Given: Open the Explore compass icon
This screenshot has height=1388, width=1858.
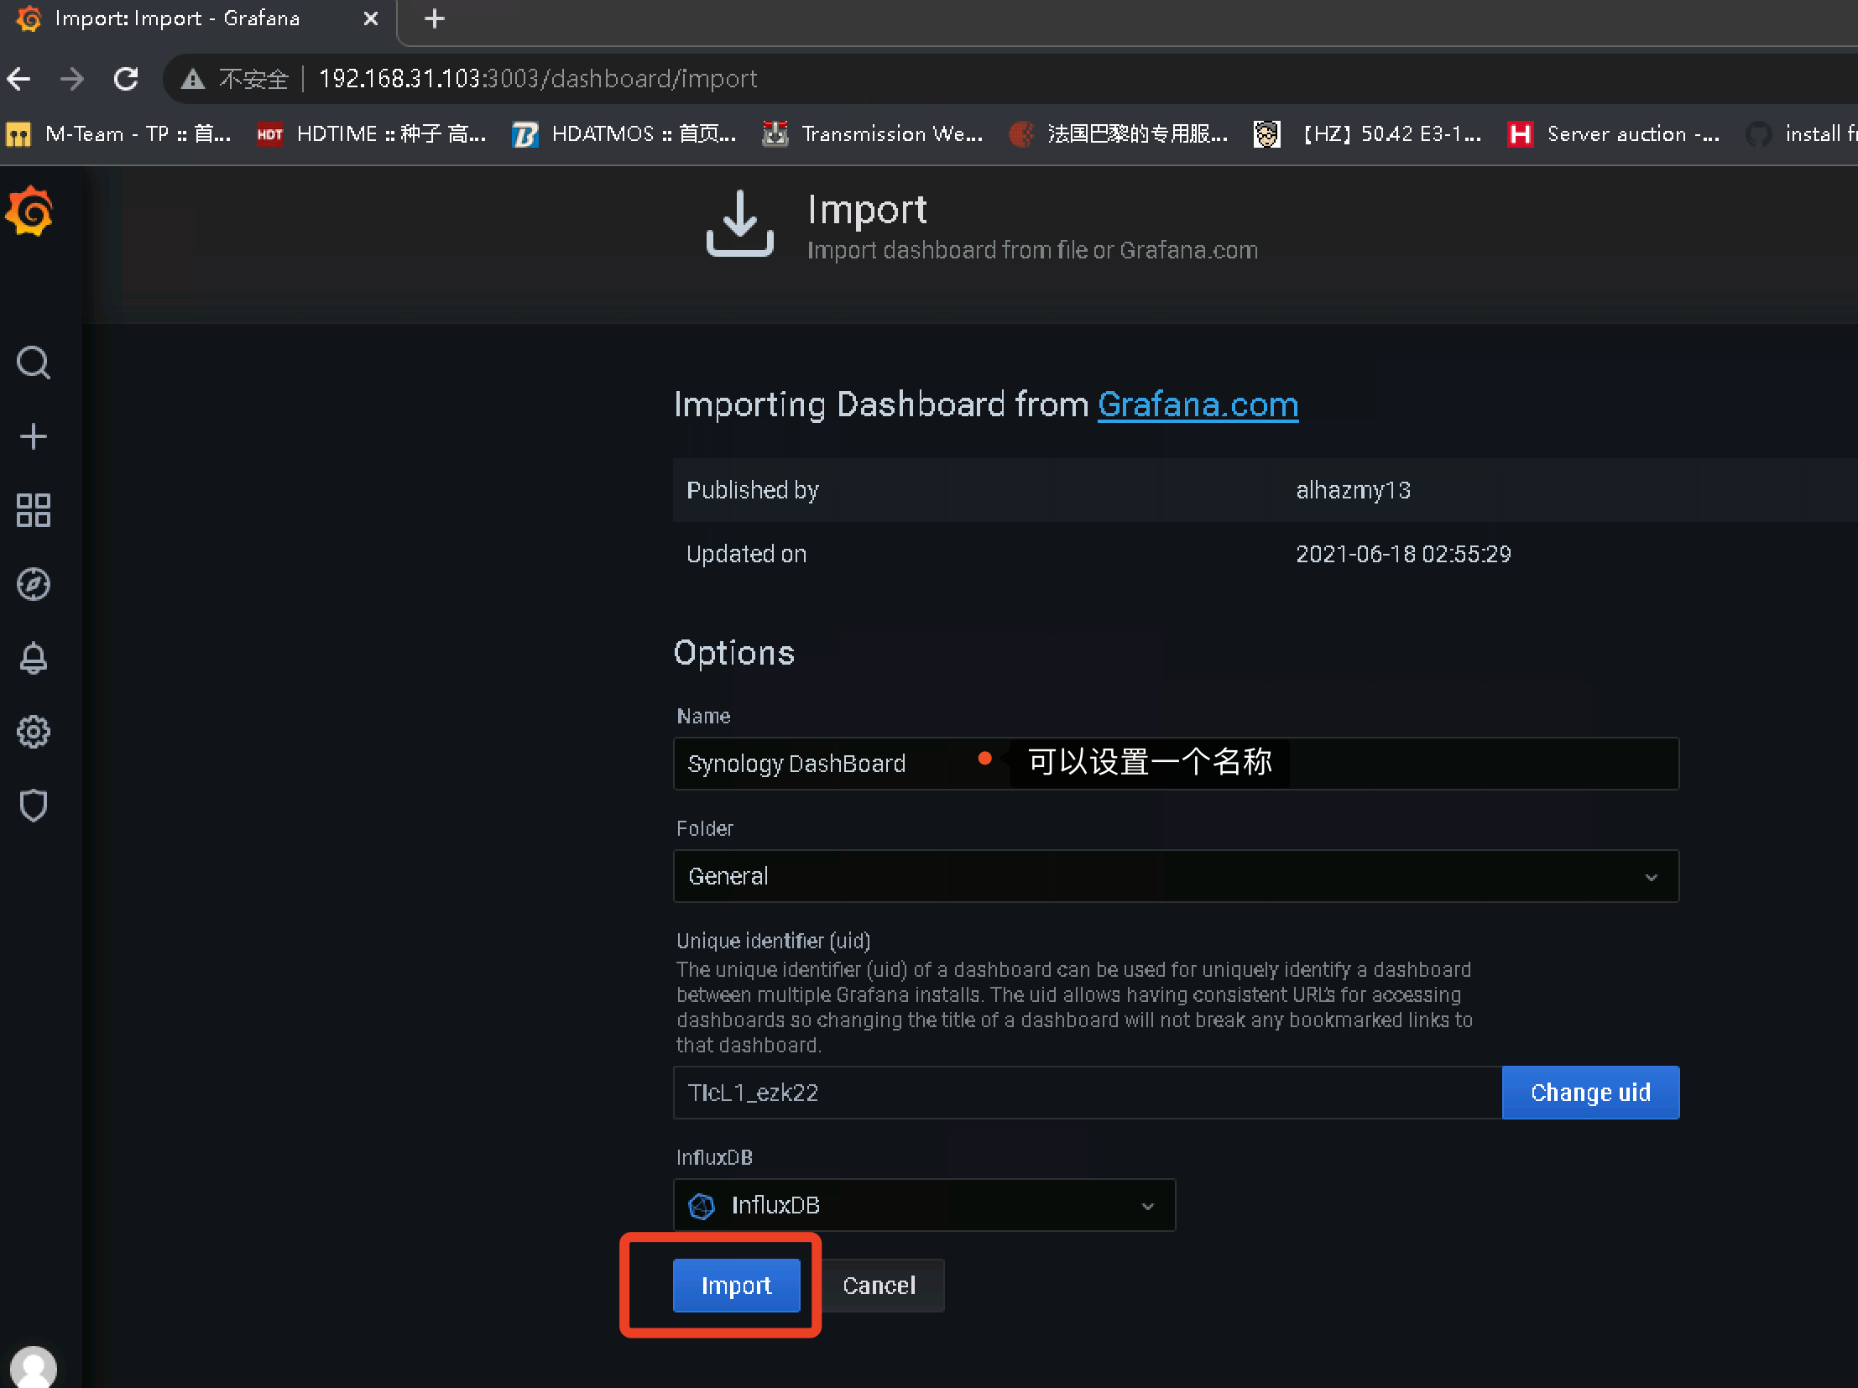Looking at the screenshot, I should pos(34,583).
